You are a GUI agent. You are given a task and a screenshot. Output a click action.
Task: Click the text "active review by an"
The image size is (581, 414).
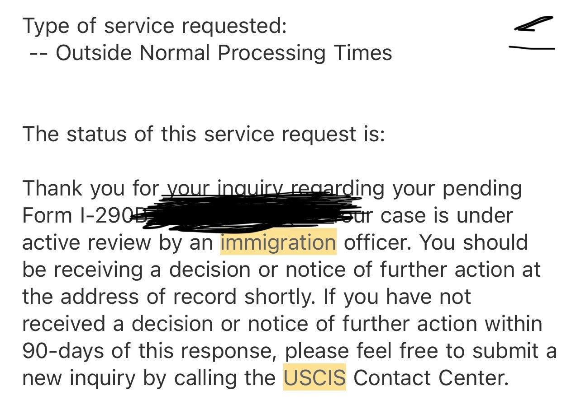point(118,242)
